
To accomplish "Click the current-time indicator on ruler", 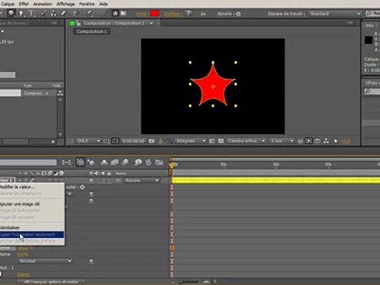I will point(171,165).
